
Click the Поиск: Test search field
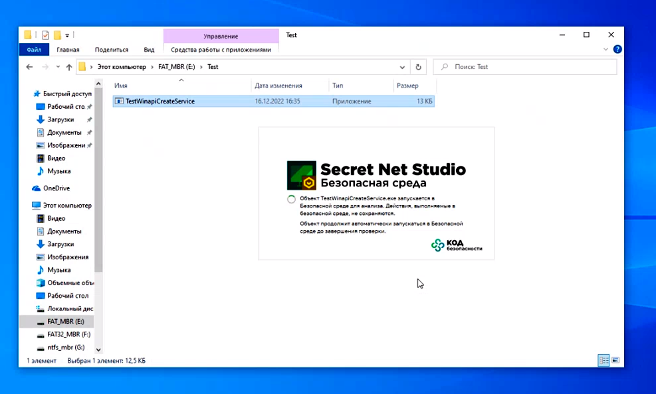pyautogui.click(x=525, y=67)
